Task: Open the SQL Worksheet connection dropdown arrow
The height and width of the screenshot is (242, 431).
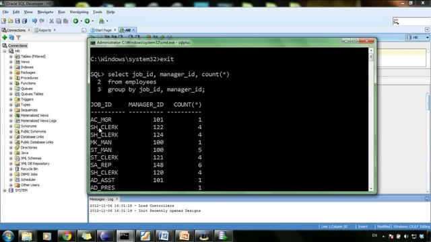Action: pos(107,21)
